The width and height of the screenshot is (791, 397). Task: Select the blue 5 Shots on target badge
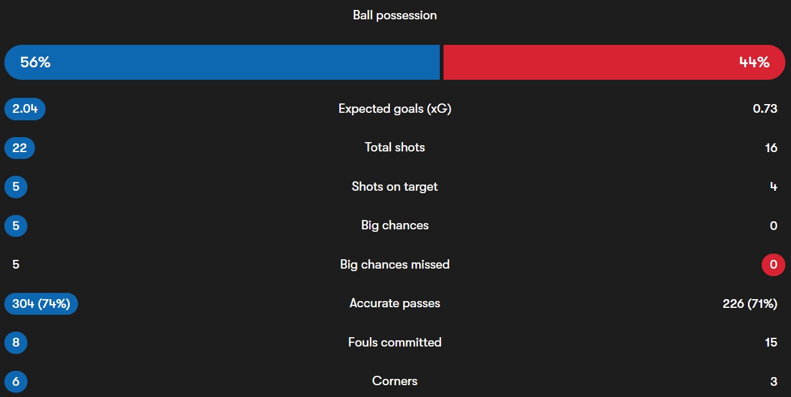[16, 187]
